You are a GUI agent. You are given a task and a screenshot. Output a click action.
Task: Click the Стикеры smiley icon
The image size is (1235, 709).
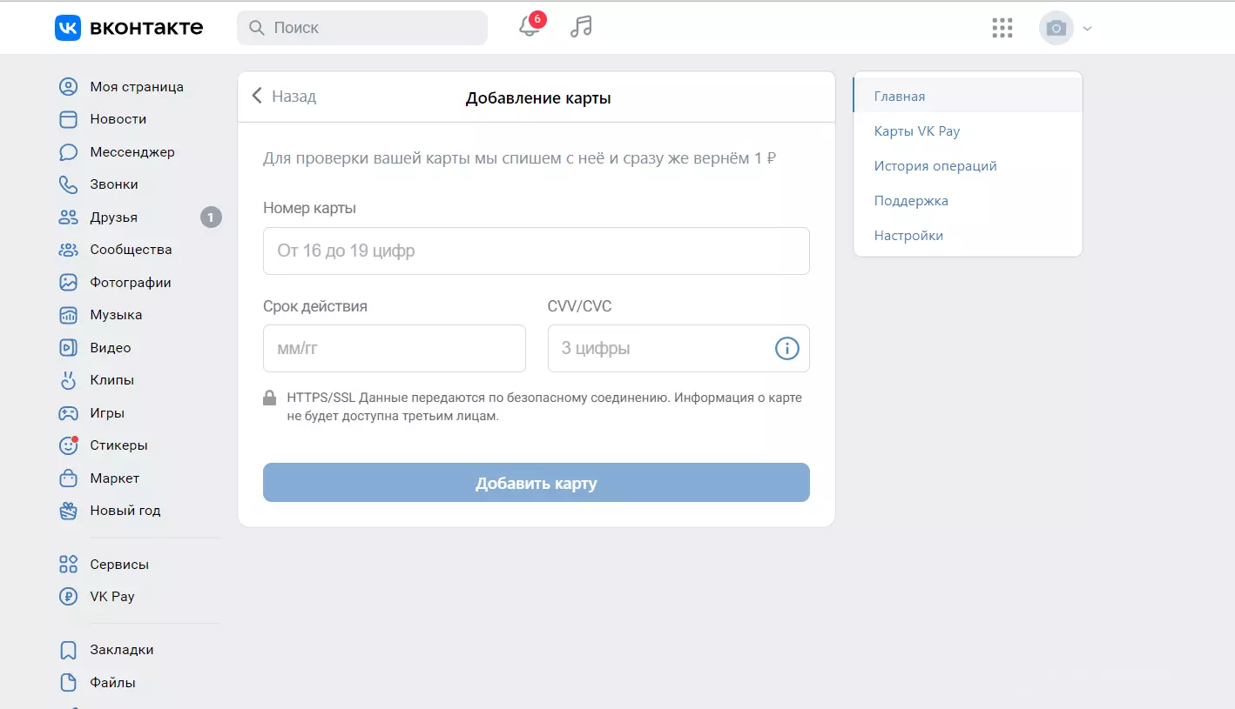tap(68, 445)
